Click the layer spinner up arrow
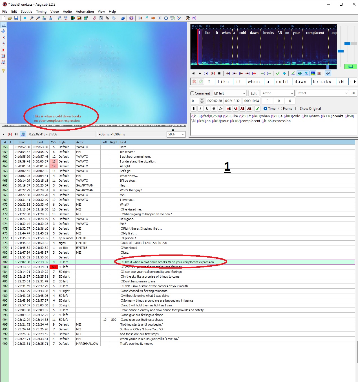This screenshot has width=358, height=382. pos(202,99)
